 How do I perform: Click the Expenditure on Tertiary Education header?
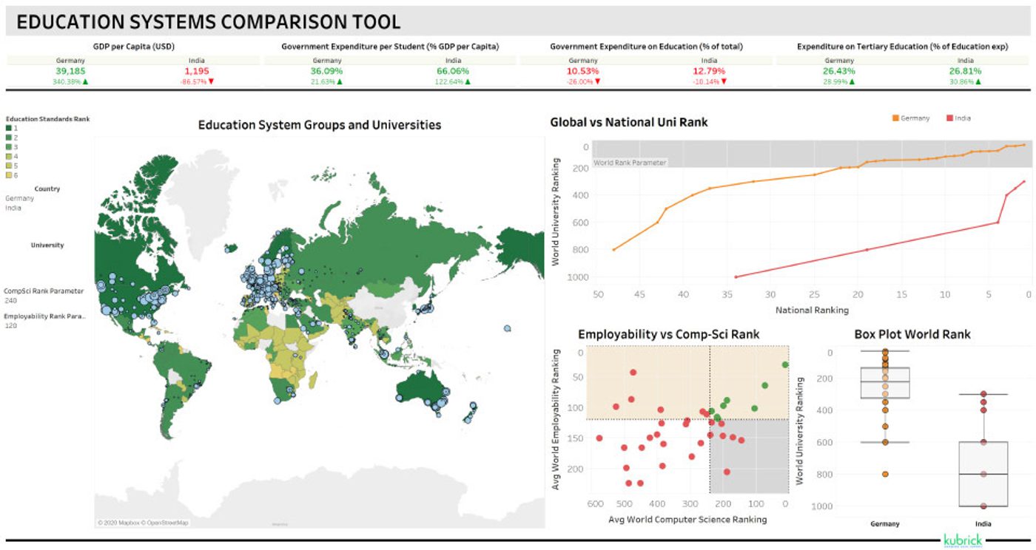(902, 46)
